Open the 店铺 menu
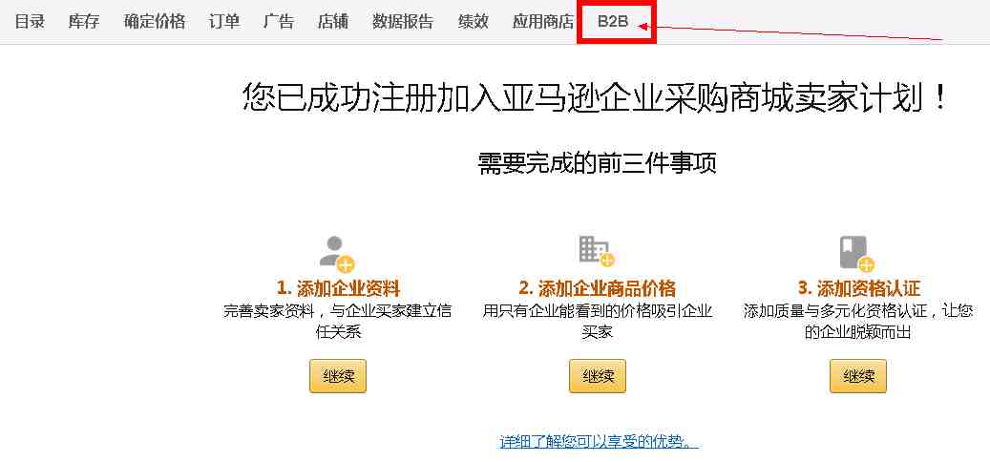Screen dimensions: 990x462 (333, 21)
